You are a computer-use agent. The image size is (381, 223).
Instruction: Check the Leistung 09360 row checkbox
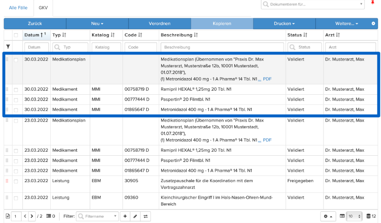[16, 198]
